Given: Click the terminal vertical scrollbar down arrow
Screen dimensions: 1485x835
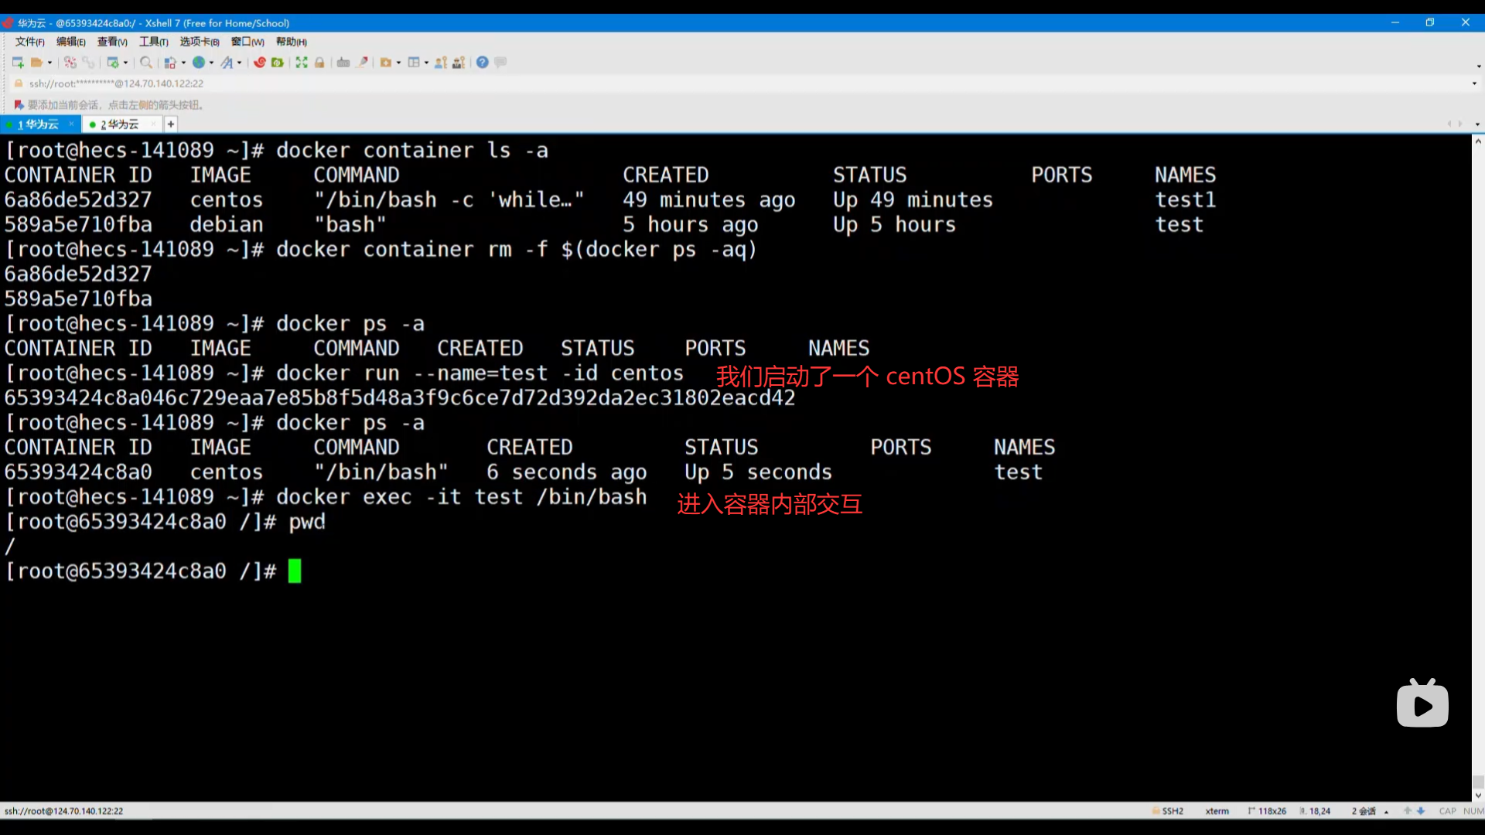Looking at the screenshot, I should [x=1477, y=795].
